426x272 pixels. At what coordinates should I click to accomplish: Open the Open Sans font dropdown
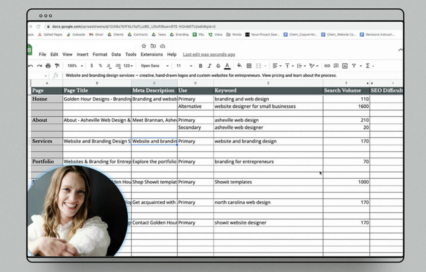coord(155,66)
